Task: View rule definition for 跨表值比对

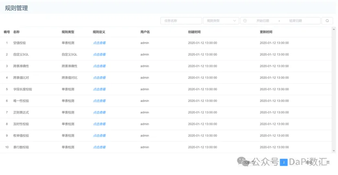Action: coord(99,77)
